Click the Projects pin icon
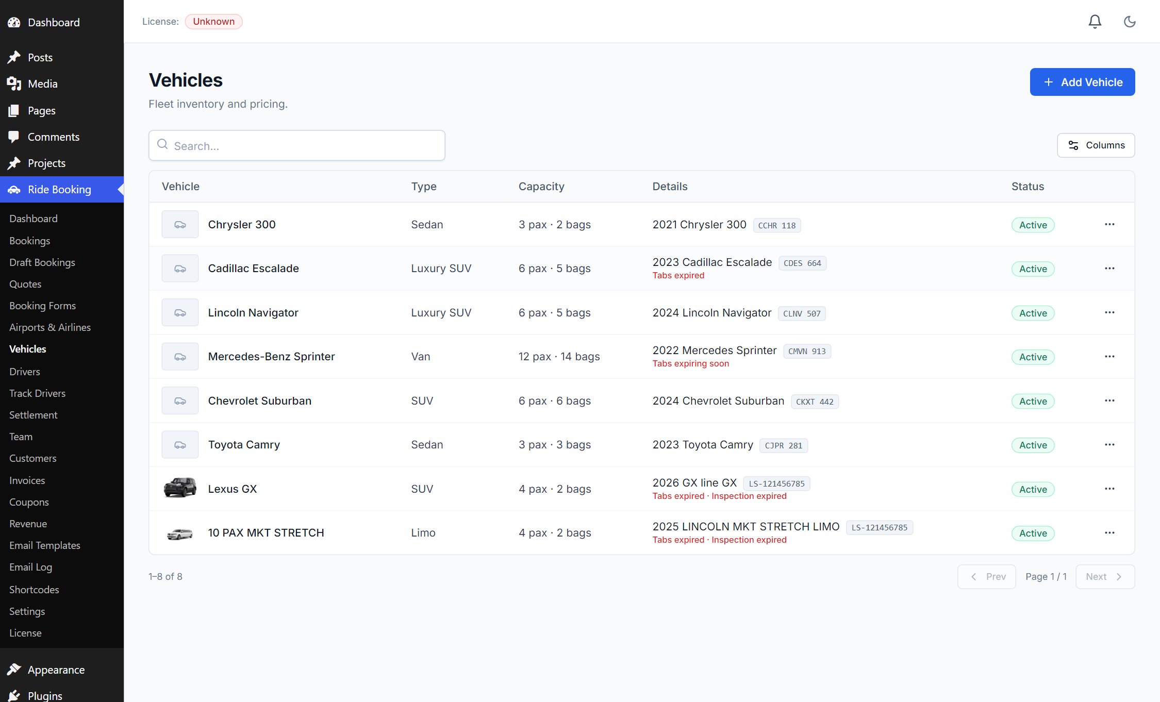1160x702 pixels. pyautogui.click(x=14, y=163)
